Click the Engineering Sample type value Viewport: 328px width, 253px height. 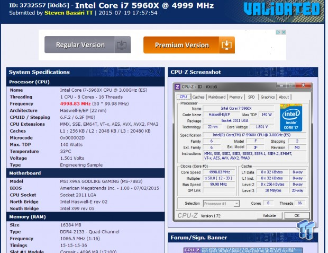(81, 165)
